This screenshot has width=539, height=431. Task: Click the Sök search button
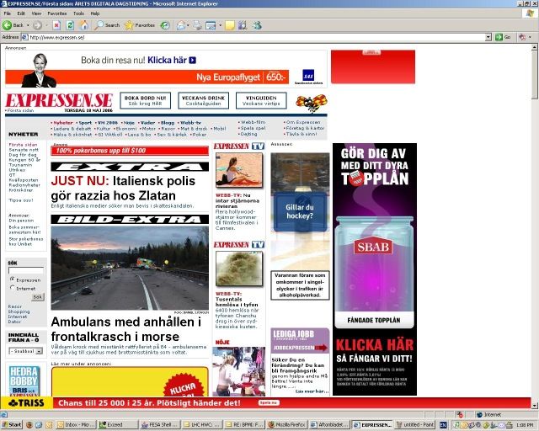[x=37, y=296]
